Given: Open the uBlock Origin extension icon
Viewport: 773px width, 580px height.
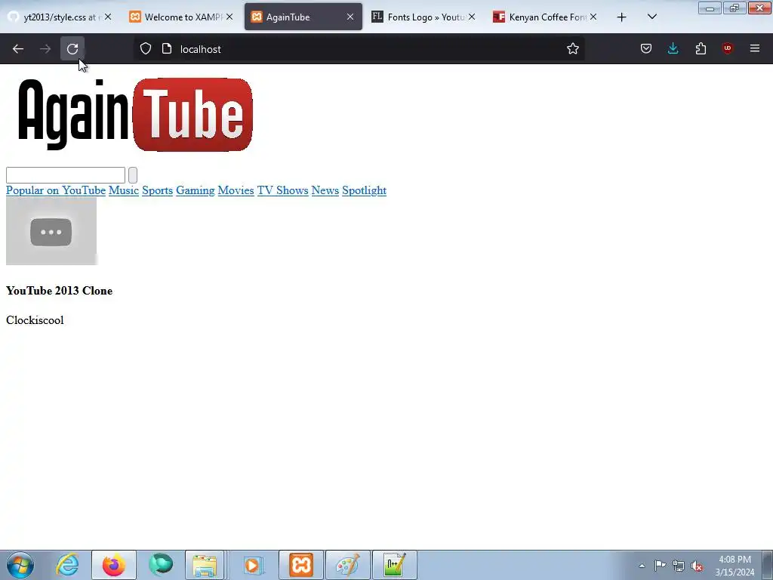Looking at the screenshot, I should 728,49.
